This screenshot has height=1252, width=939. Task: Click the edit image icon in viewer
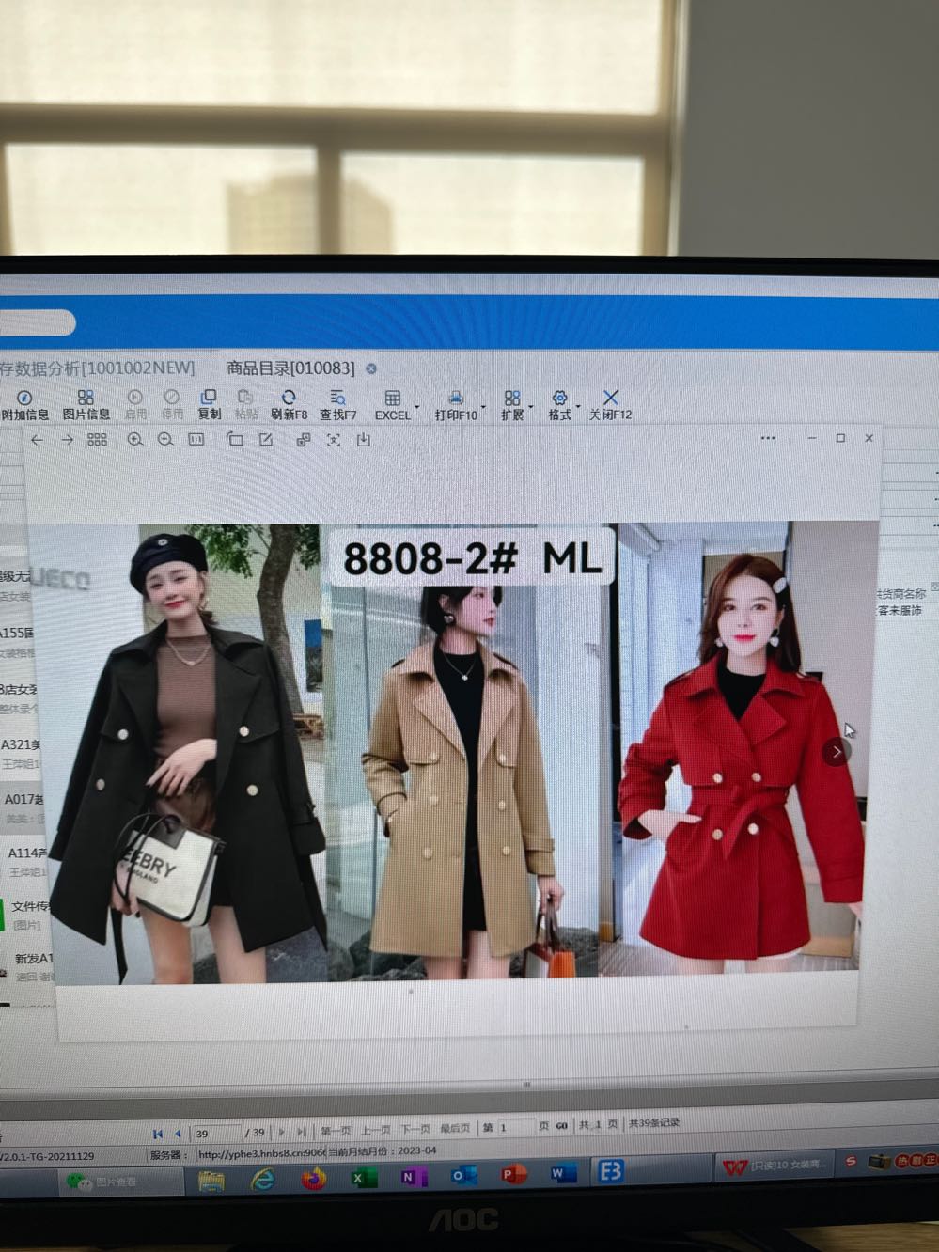pos(266,440)
